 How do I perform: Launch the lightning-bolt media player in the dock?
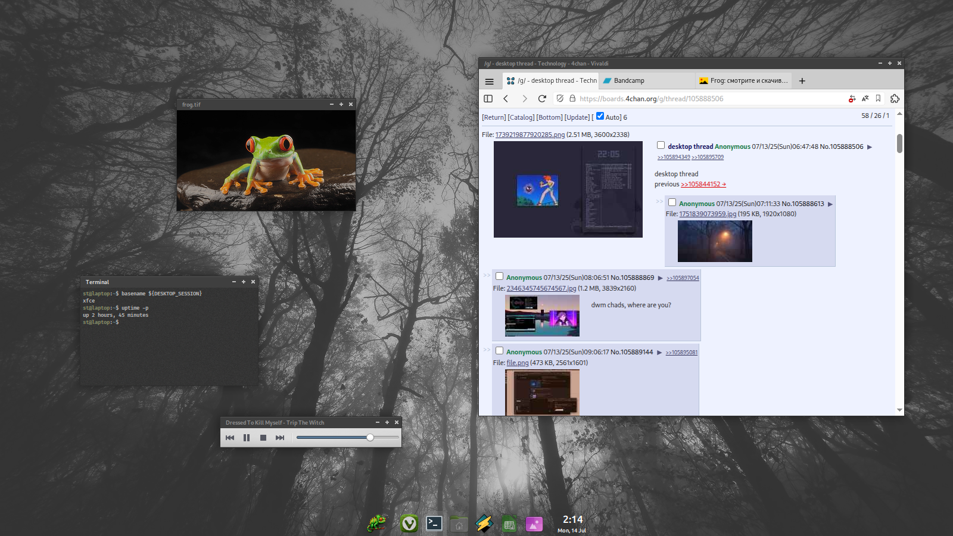[484, 523]
